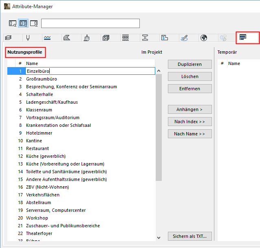Click Sichern als TXT... button
Image resolution: width=260 pixels, height=248 pixels.
pyautogui.click(x=189, y=236)
